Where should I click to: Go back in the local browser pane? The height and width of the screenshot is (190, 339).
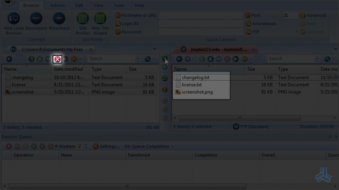9,59
